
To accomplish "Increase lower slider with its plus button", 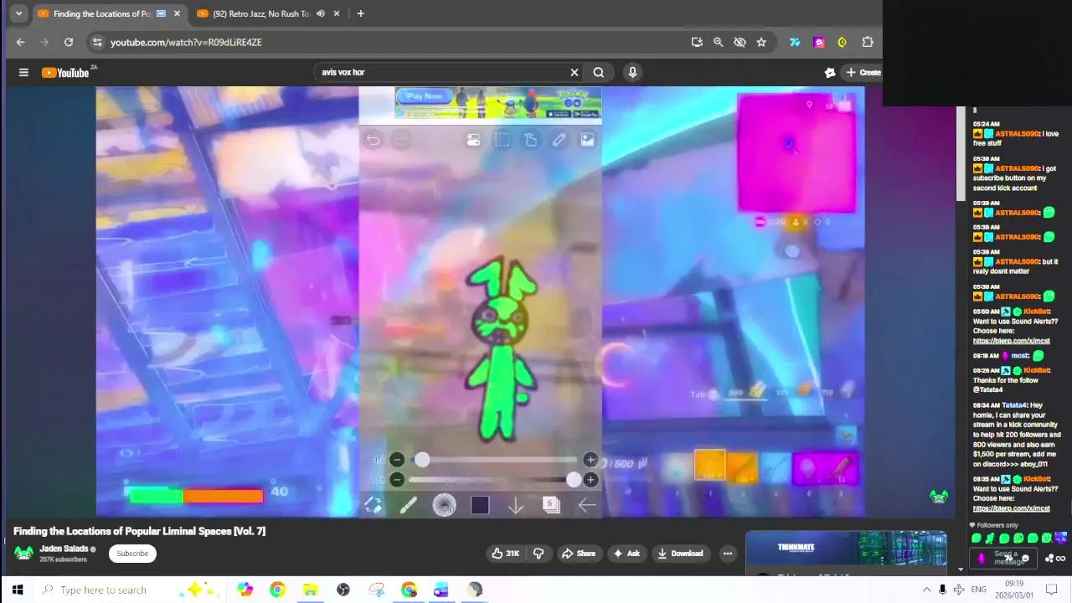I will point(590,479).
